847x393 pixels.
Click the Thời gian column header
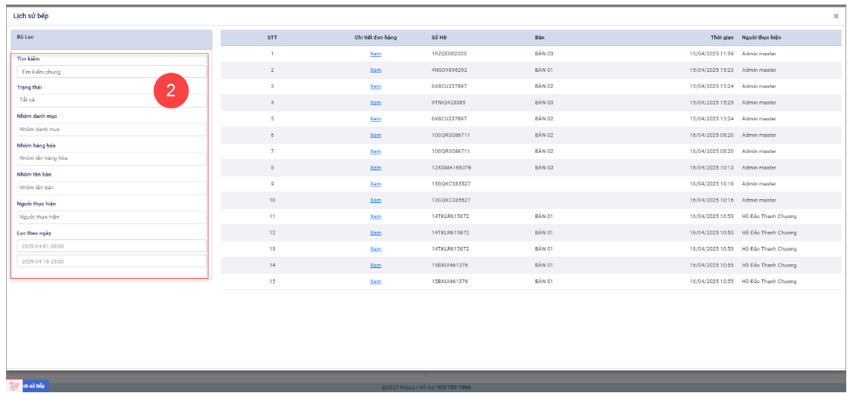(x=719, y=37)
